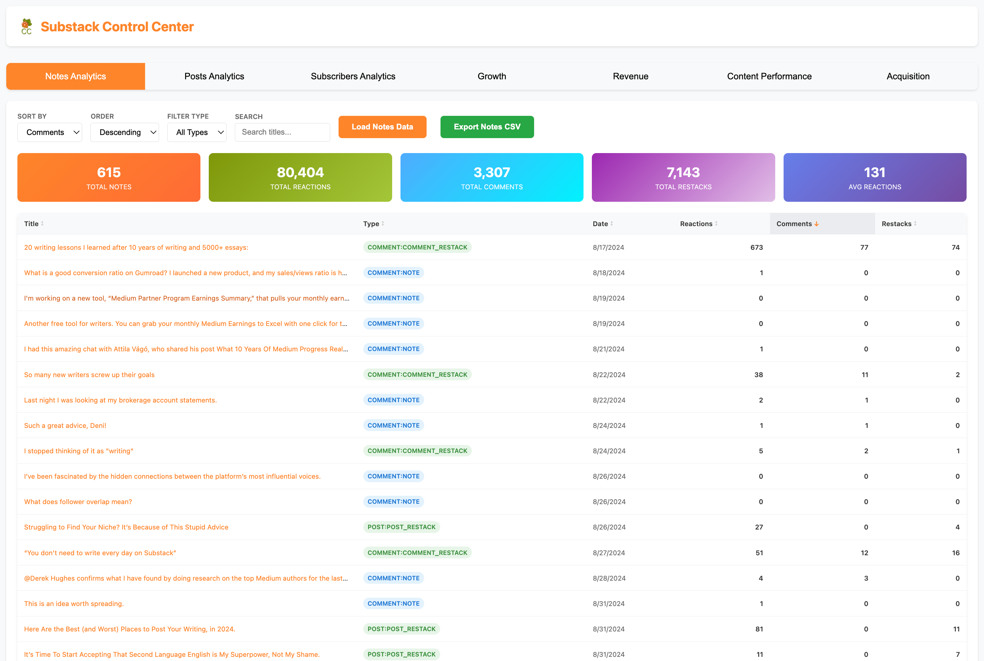
Task: Focus the Search titles input field
Action: (x=283, y=132)
